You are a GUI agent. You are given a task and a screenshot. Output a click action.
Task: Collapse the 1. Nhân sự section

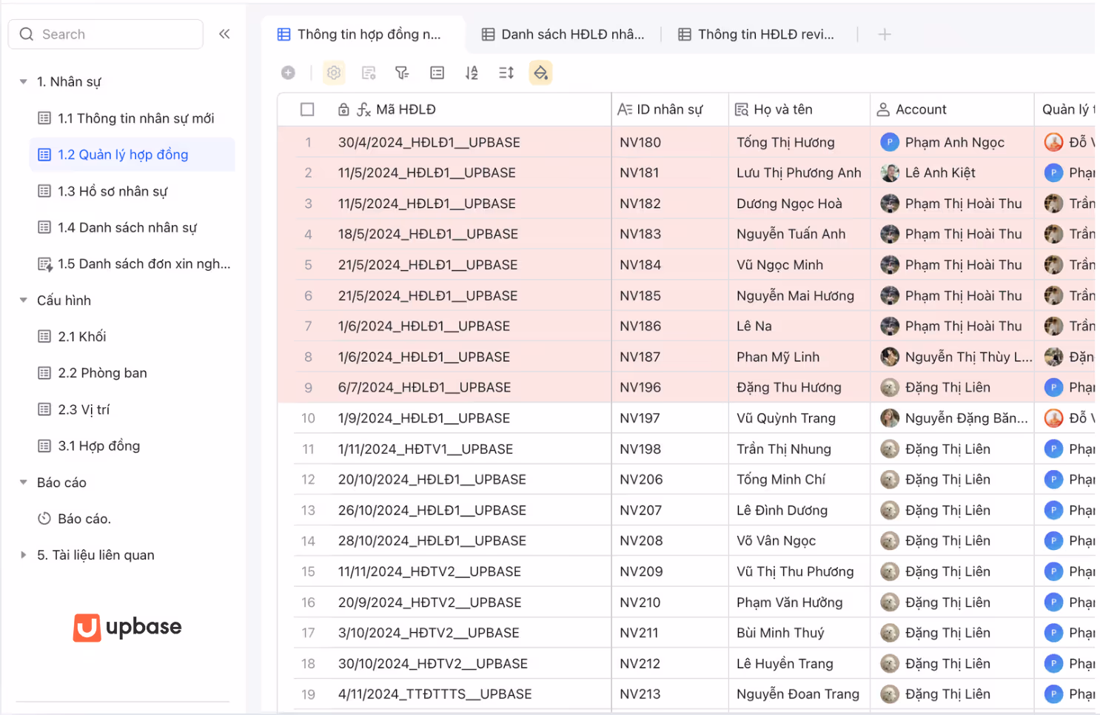pyautogui.click(x=23, y=81)
